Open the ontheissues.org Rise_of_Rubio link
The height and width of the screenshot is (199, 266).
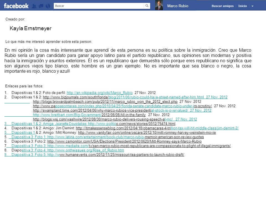86,150
